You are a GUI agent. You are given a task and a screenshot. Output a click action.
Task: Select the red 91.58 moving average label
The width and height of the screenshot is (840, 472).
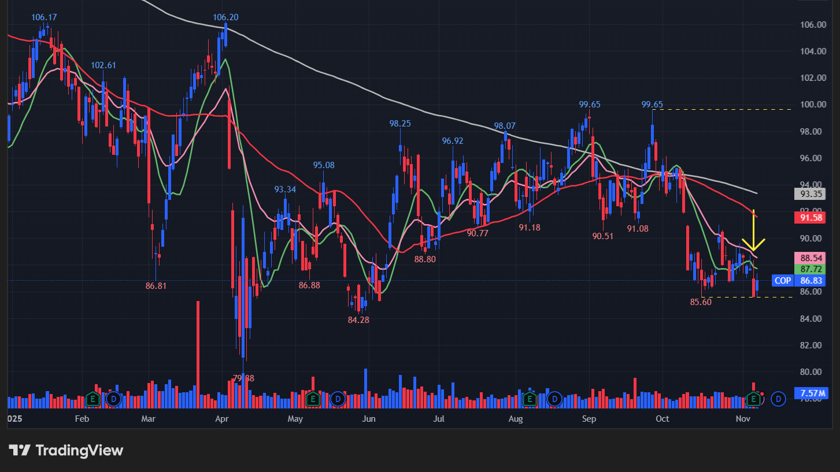tap(811, 218)
